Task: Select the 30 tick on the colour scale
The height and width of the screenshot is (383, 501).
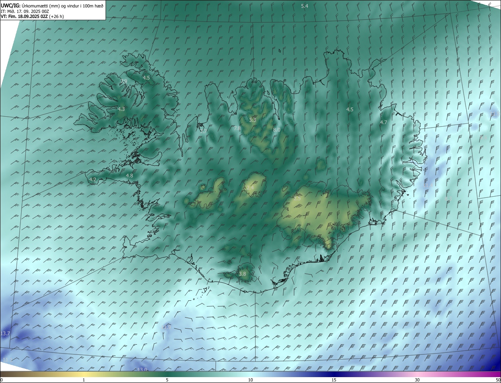Action: pyautogui.click(x=417, y=380)
